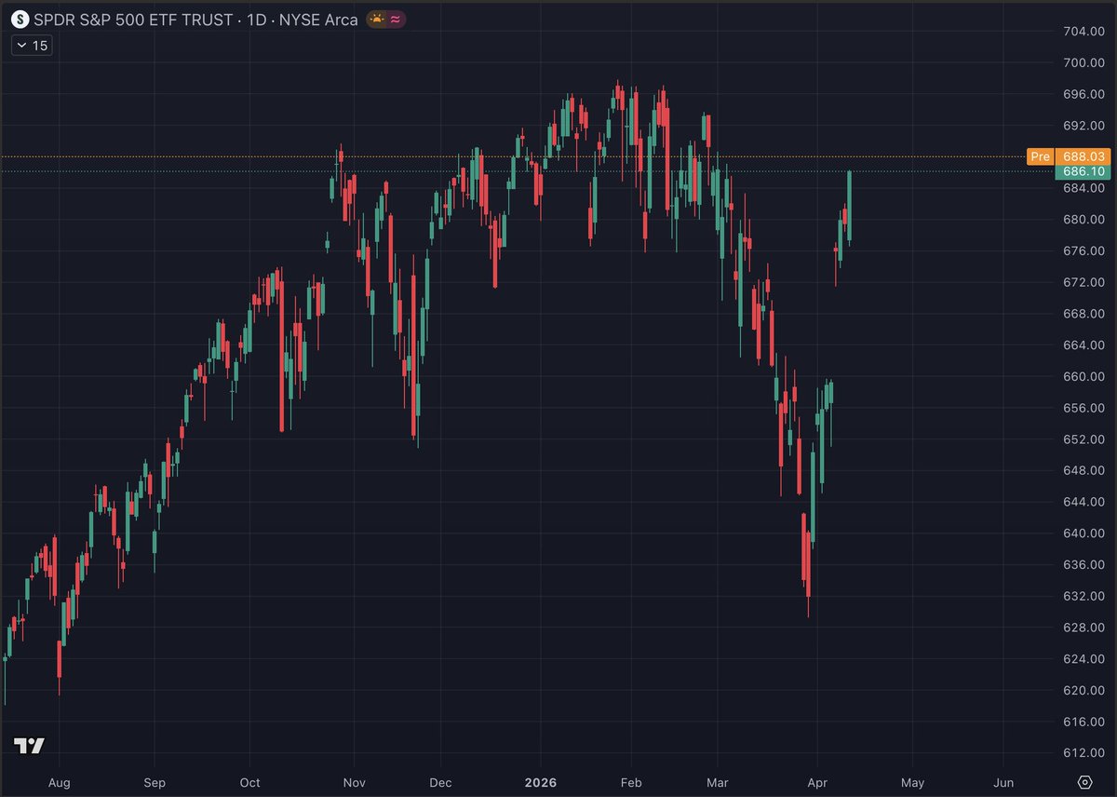Click the 660.00 price axis label
Image resolution: width=1117 pixels, height=797 pixels.
1083,376
